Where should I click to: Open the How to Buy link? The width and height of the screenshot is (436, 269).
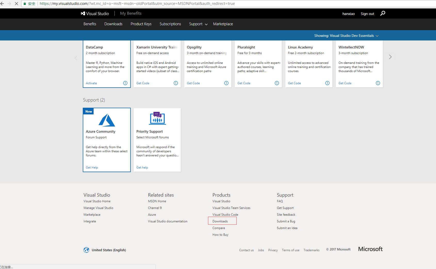(220, 235)
